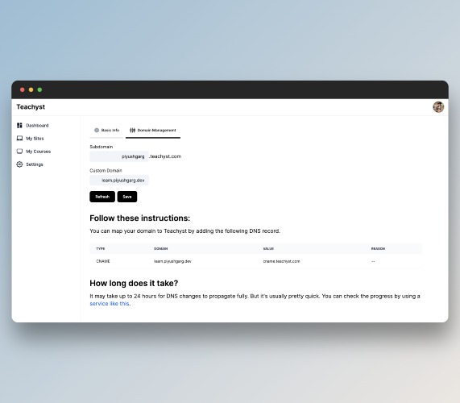Click the Save button
Screen dimensions: 460x403
click(127, 197)
